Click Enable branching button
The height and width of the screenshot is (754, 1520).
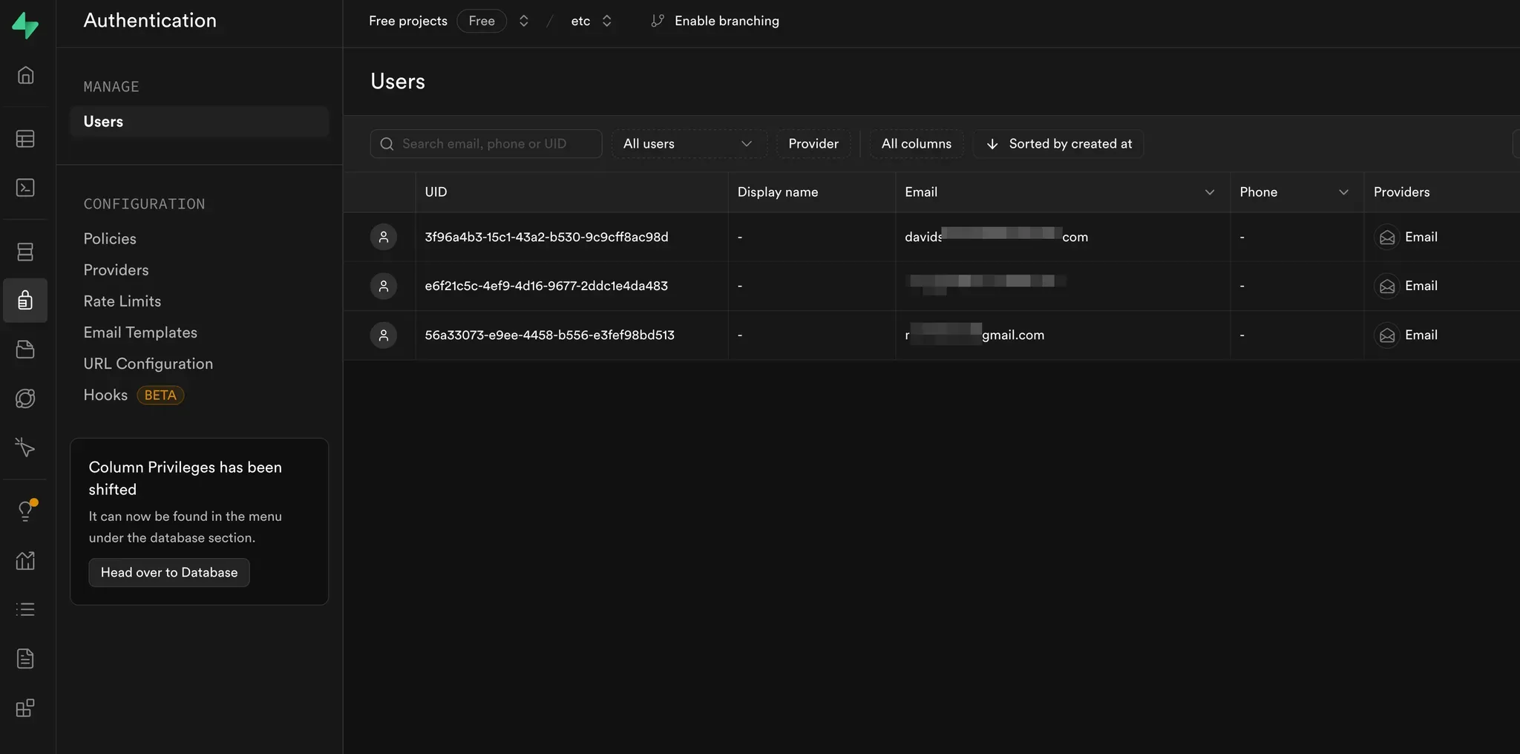point(715,21)
